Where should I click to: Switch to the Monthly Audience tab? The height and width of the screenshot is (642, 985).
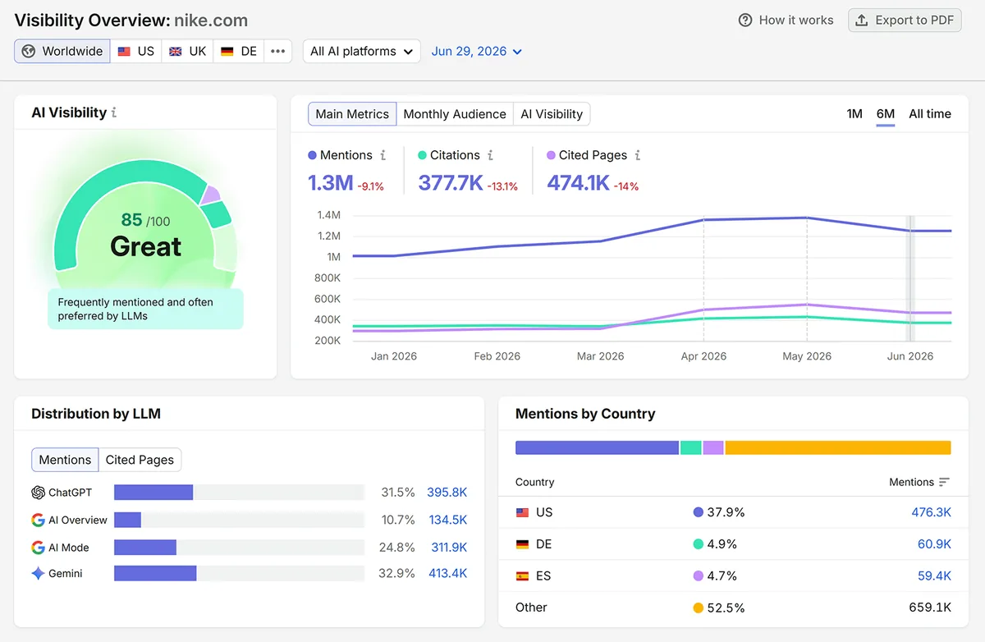click(x=455, y=114)
